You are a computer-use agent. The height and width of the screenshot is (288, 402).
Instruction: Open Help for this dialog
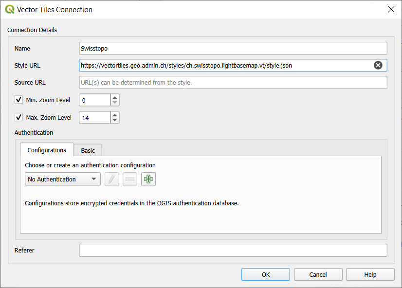tap(370, 274)
